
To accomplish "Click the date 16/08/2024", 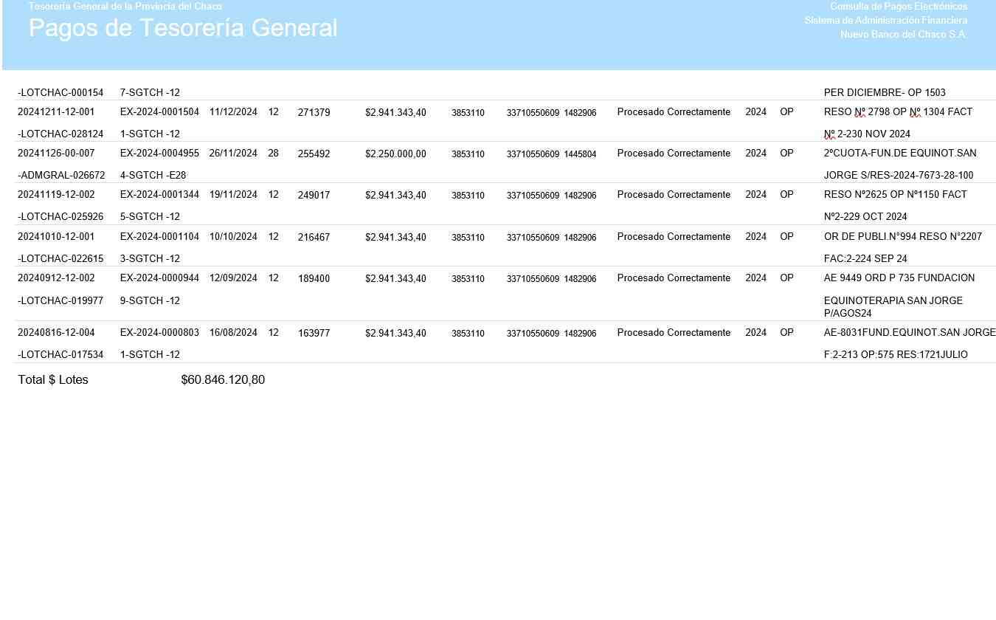I will pyautogui.click(x=233, y=333).
